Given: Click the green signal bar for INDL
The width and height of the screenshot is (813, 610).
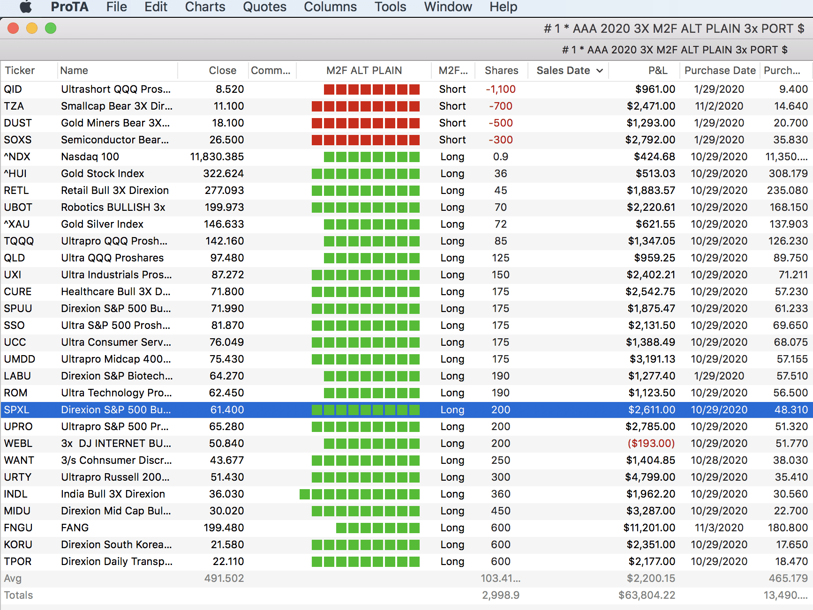Looking at the screenshot, I should click(x=359, y=494).
